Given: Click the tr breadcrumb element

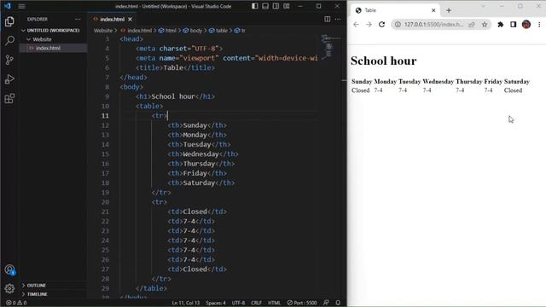Looking at the screenshot, I should click(x=240, y=31).
